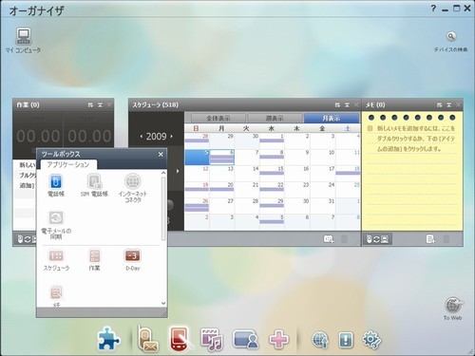
Task: Go to previous year arrow before 2009
Action: tap(142, 137)
